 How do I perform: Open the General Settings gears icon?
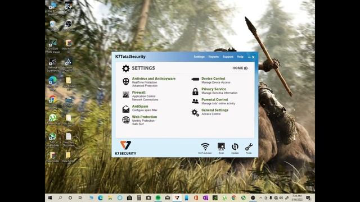pos(195,112)
